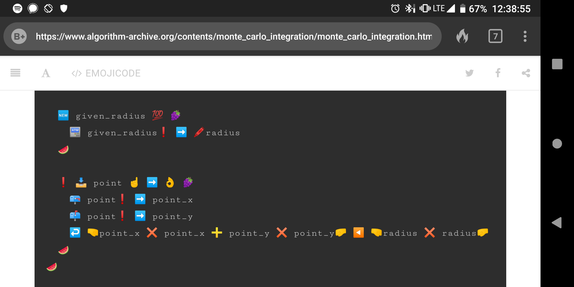Open the tab switcher showing 7 tabs
574x287 pixels.
coord(495,36)
